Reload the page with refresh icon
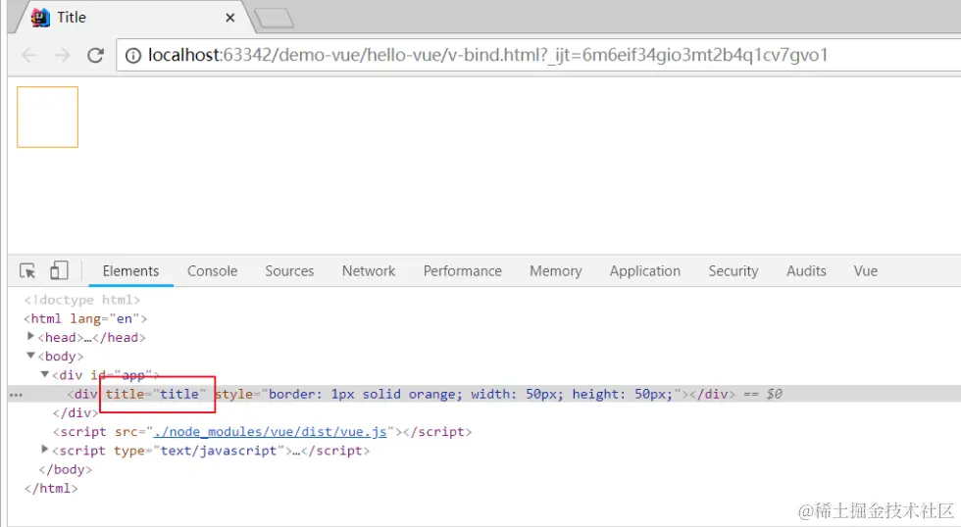 point(96,55)
